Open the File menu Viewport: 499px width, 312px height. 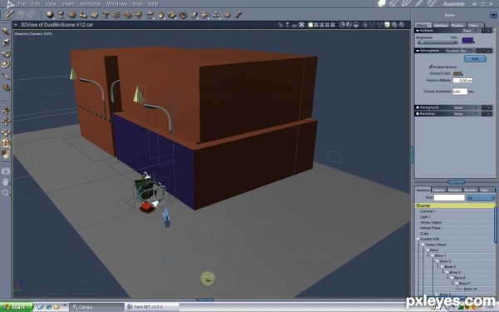(x=22, y=4)
